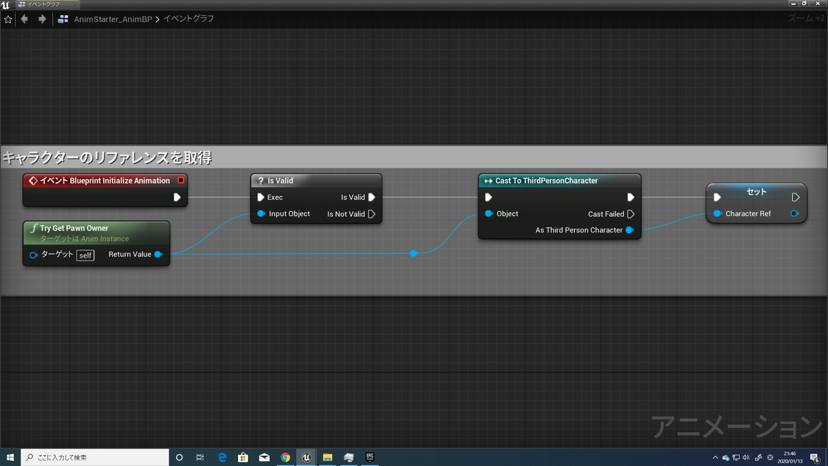
Task: Click the Return Value output pin
Action: 158,255
